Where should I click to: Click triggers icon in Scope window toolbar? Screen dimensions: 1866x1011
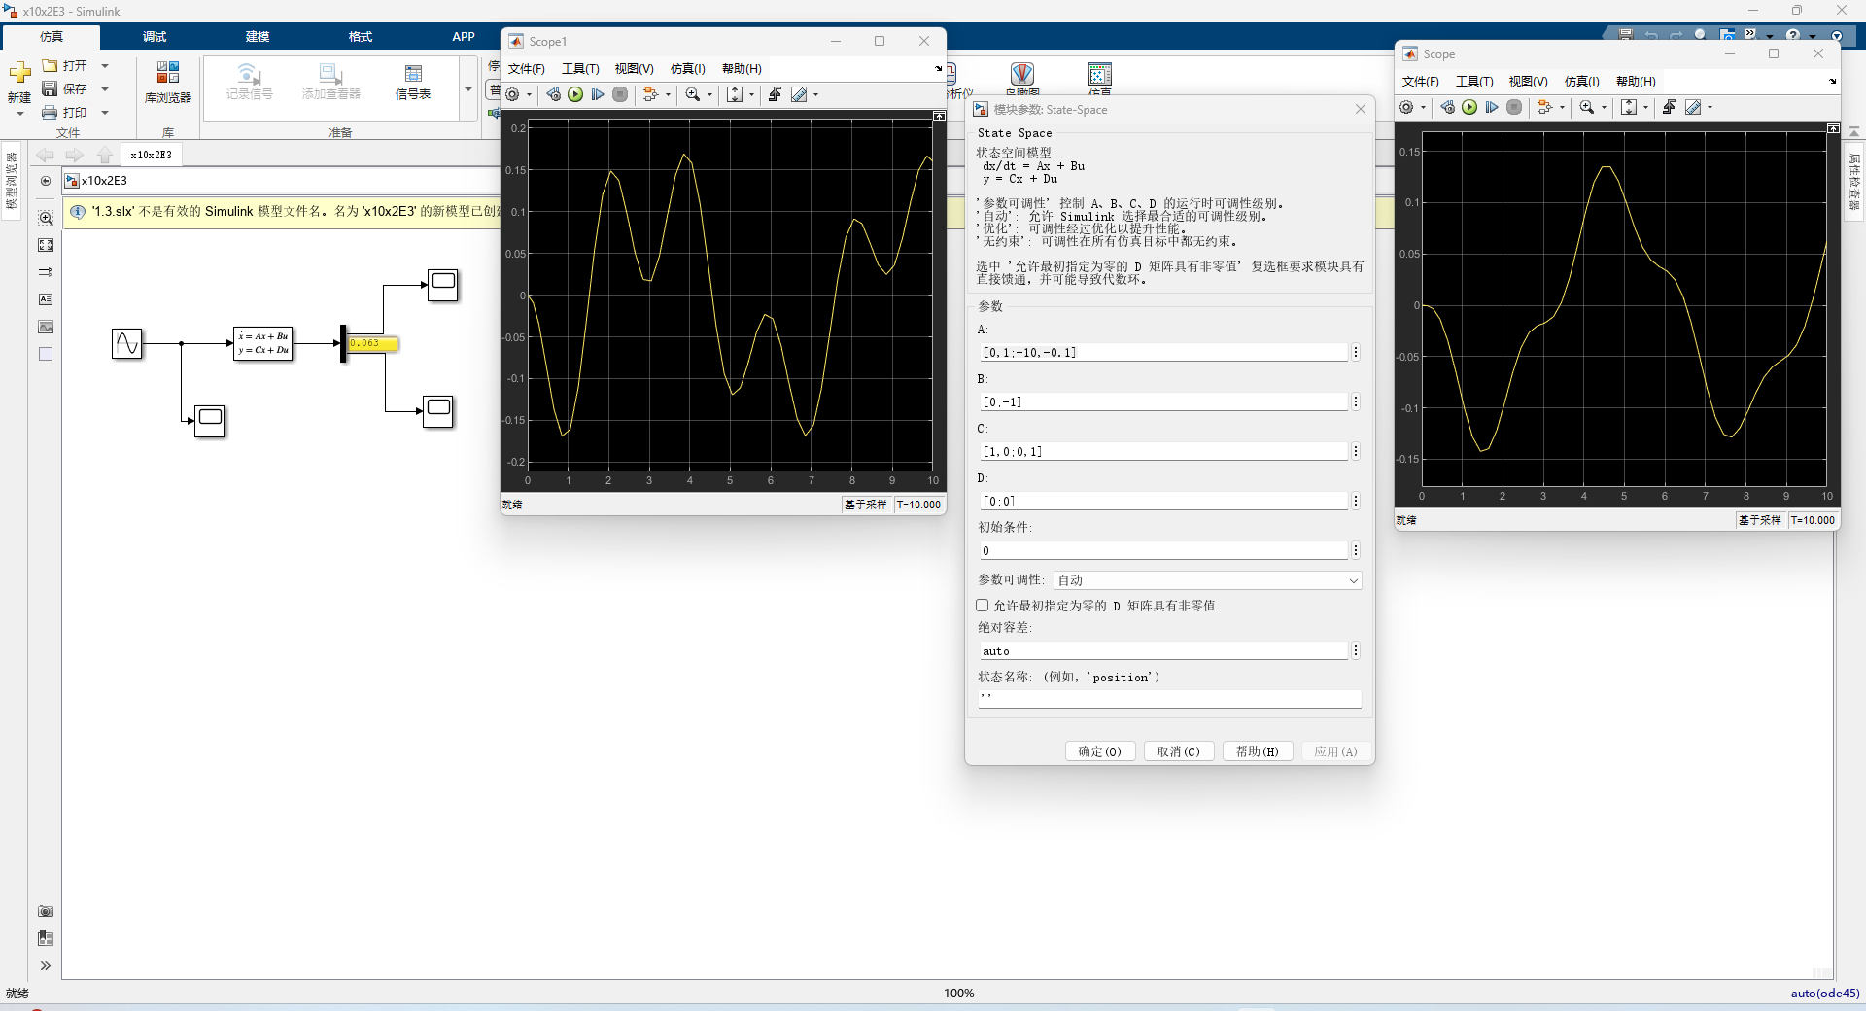[1669, 107]
